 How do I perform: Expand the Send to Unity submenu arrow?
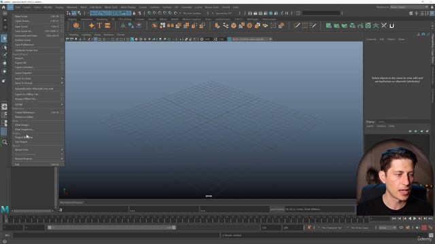(x=62, y=79)
